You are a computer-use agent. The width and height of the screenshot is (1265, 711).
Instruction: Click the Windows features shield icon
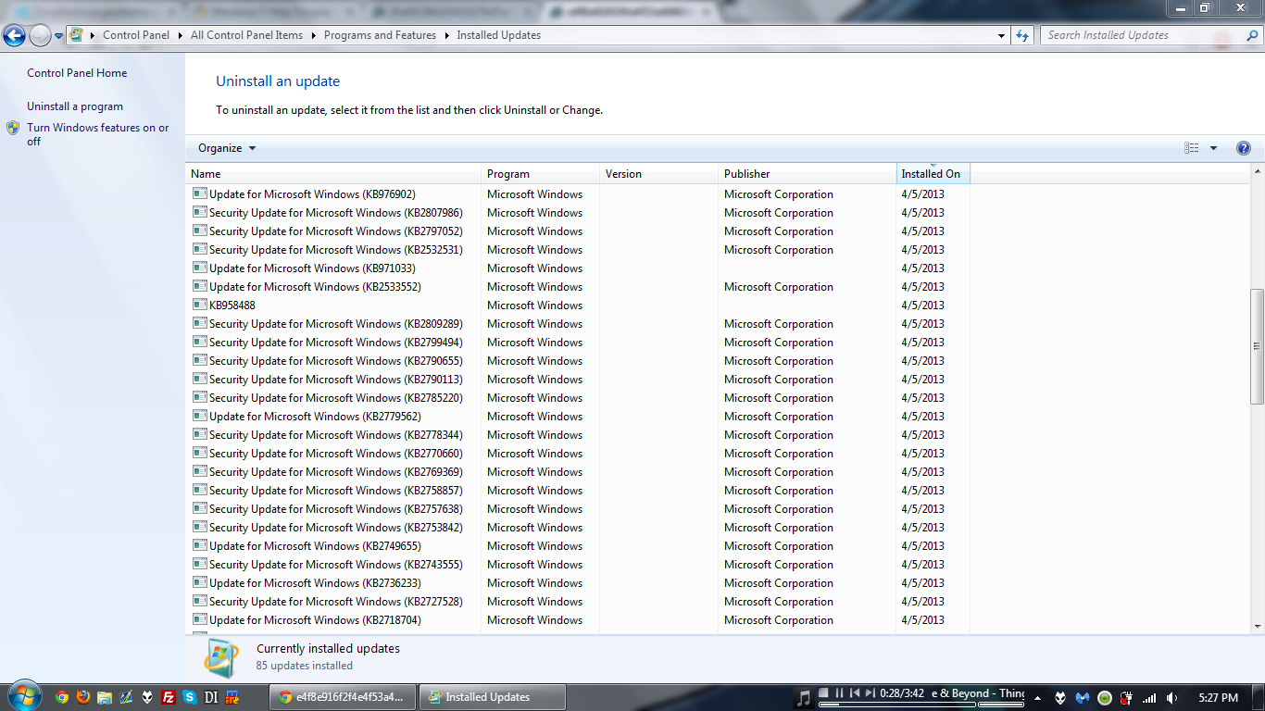point(13,128)
